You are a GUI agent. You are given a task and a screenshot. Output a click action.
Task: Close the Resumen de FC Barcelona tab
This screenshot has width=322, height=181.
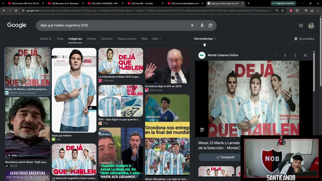83,4
